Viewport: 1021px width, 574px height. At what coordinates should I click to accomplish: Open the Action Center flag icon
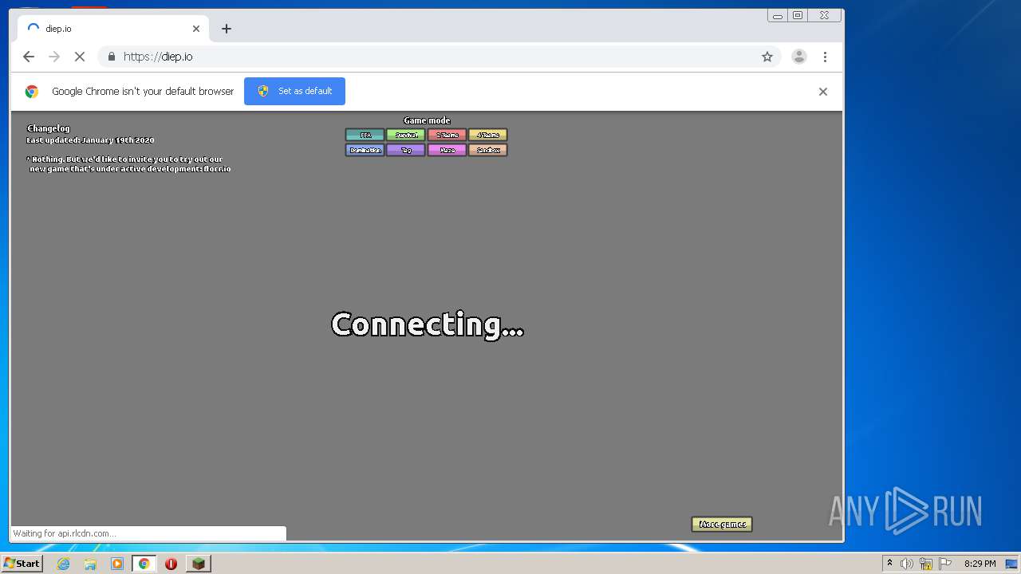[x=945, y=564]
